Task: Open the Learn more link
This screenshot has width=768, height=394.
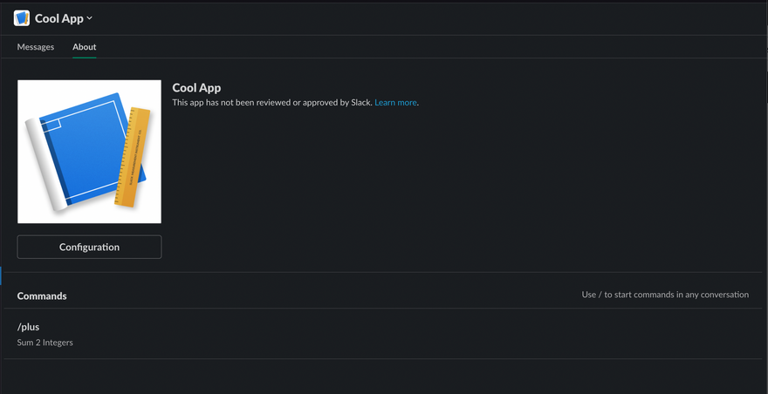Action: pyautogui.click(x=395, y=103)
